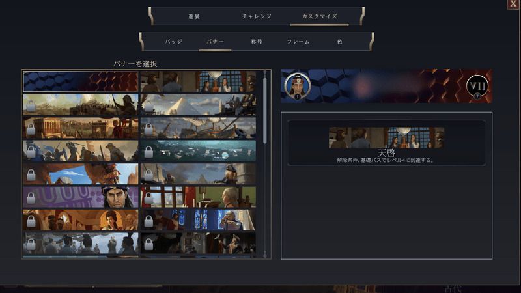521x293 pixels.
Task: Click lock icon on the underwater teal banner
Action: (x=148, y=152)
